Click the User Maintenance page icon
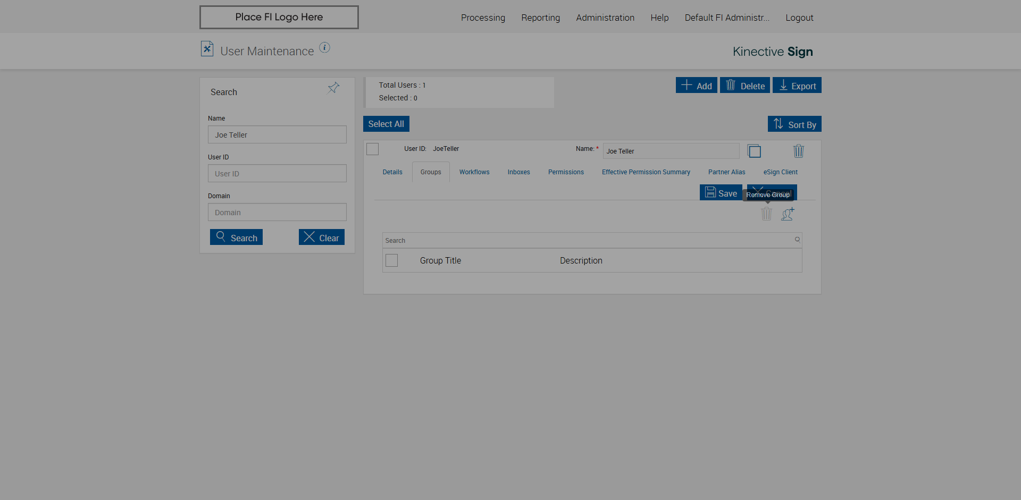Screen dimensions: 1021x500 (x=207, y=49)
